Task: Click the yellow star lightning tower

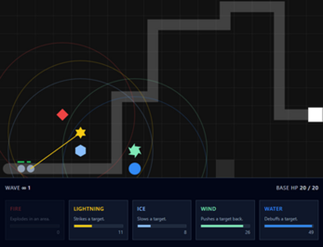Action: (x=81, y=133)
